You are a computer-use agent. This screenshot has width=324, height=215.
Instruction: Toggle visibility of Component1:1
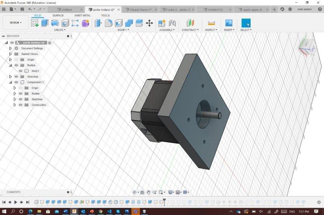tap(16, 82)
